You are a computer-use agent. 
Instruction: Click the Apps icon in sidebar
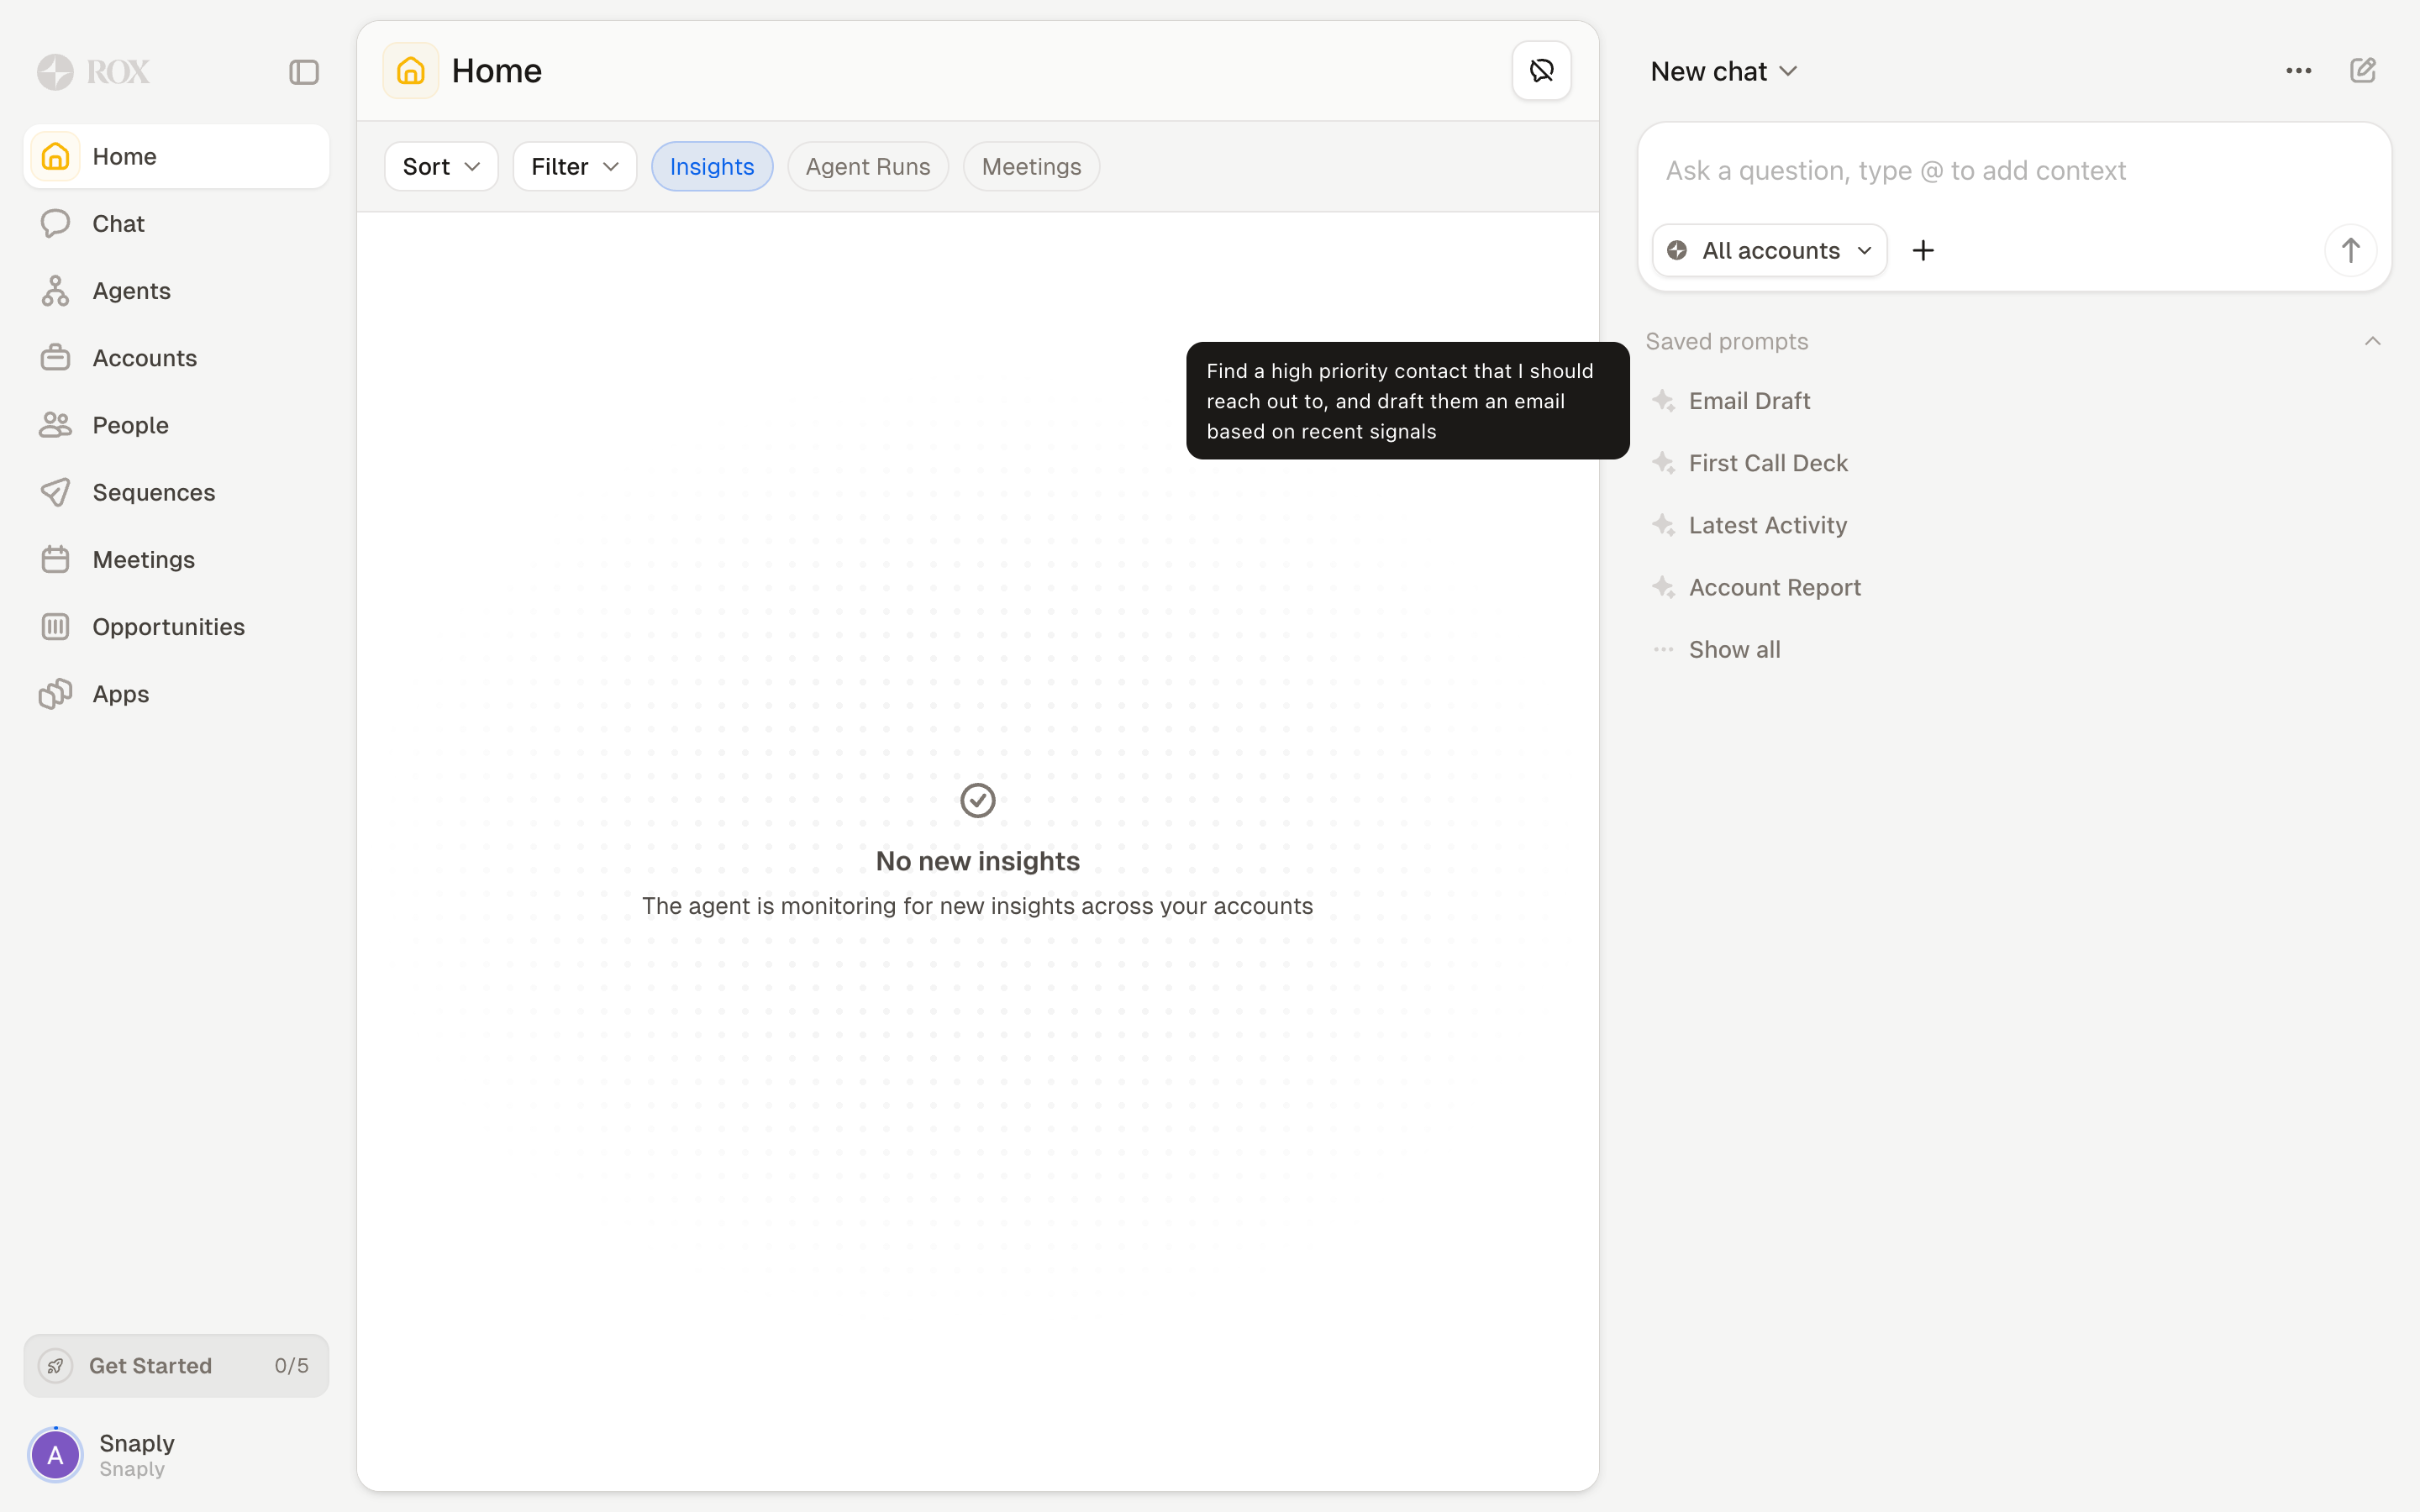56,694
